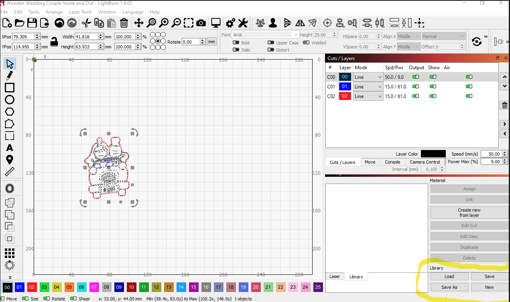Open Mode dropdown for layer C00
Image resolution: width=510 pixels, height=302 pixels.
pyautogui.click(x=368, y=77)
